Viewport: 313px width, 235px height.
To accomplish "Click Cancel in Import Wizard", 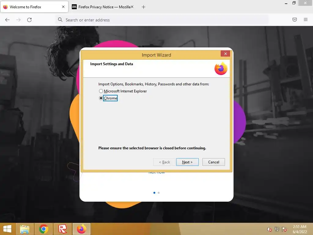I will pos(213,162).
